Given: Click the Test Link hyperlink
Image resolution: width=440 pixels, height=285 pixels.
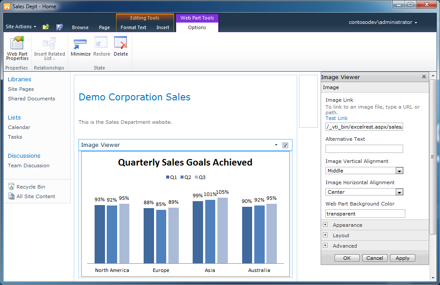Looking at the screenshot, I should tap(336, 118).
